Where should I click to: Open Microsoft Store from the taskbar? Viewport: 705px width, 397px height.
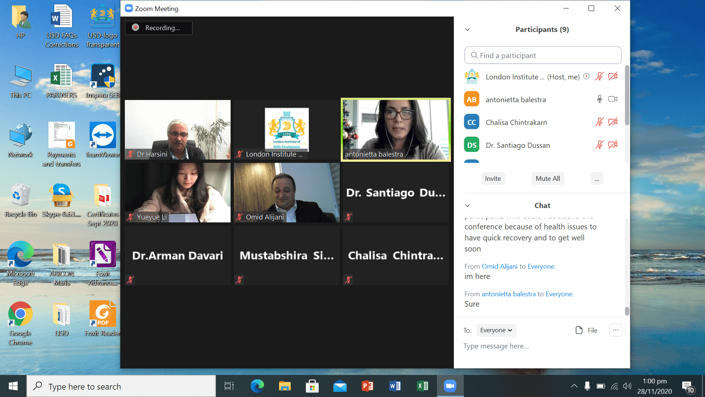point(312,386)
